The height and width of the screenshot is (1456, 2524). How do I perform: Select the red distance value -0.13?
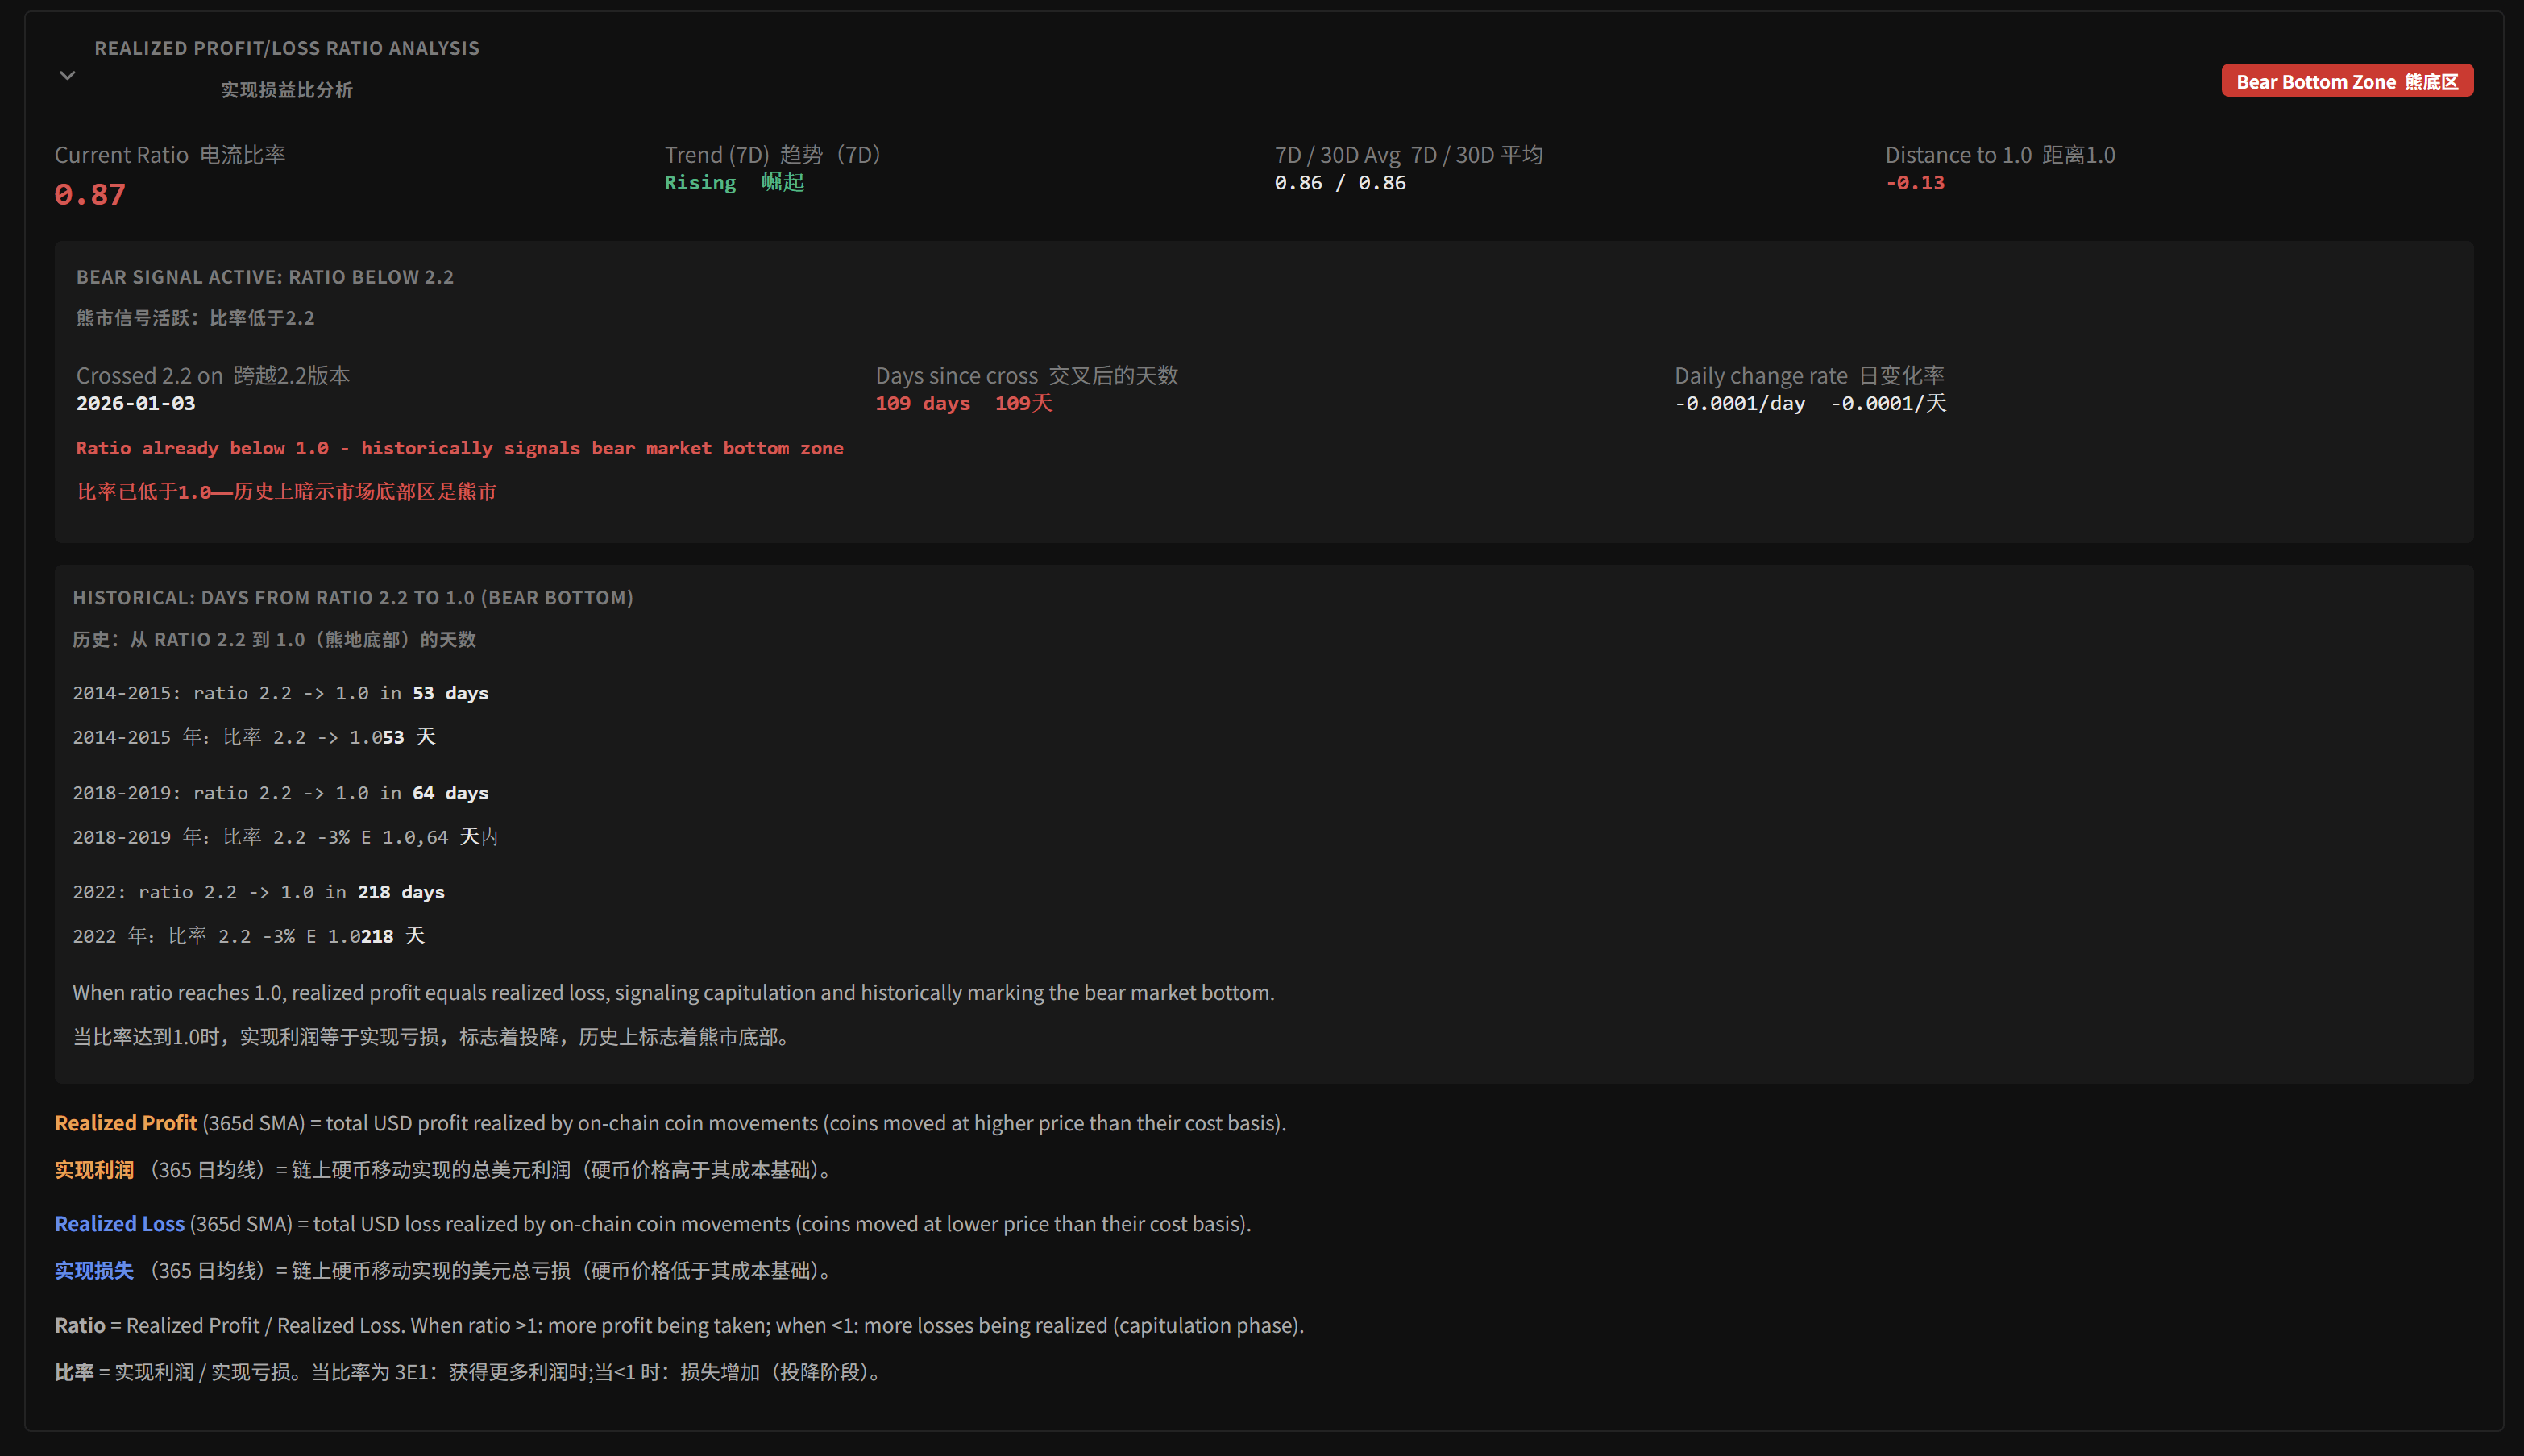tap(1915, 183)
